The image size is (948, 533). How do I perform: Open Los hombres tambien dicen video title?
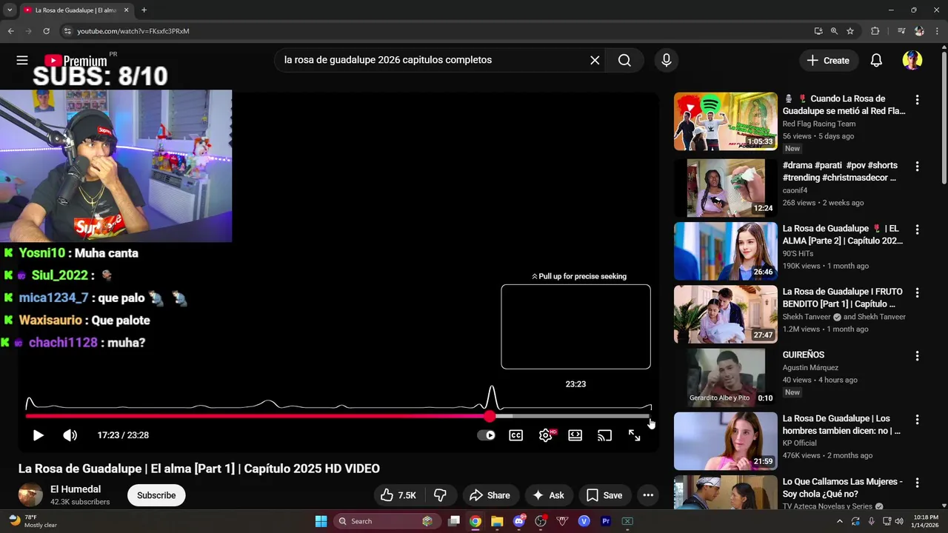point(842,424)
